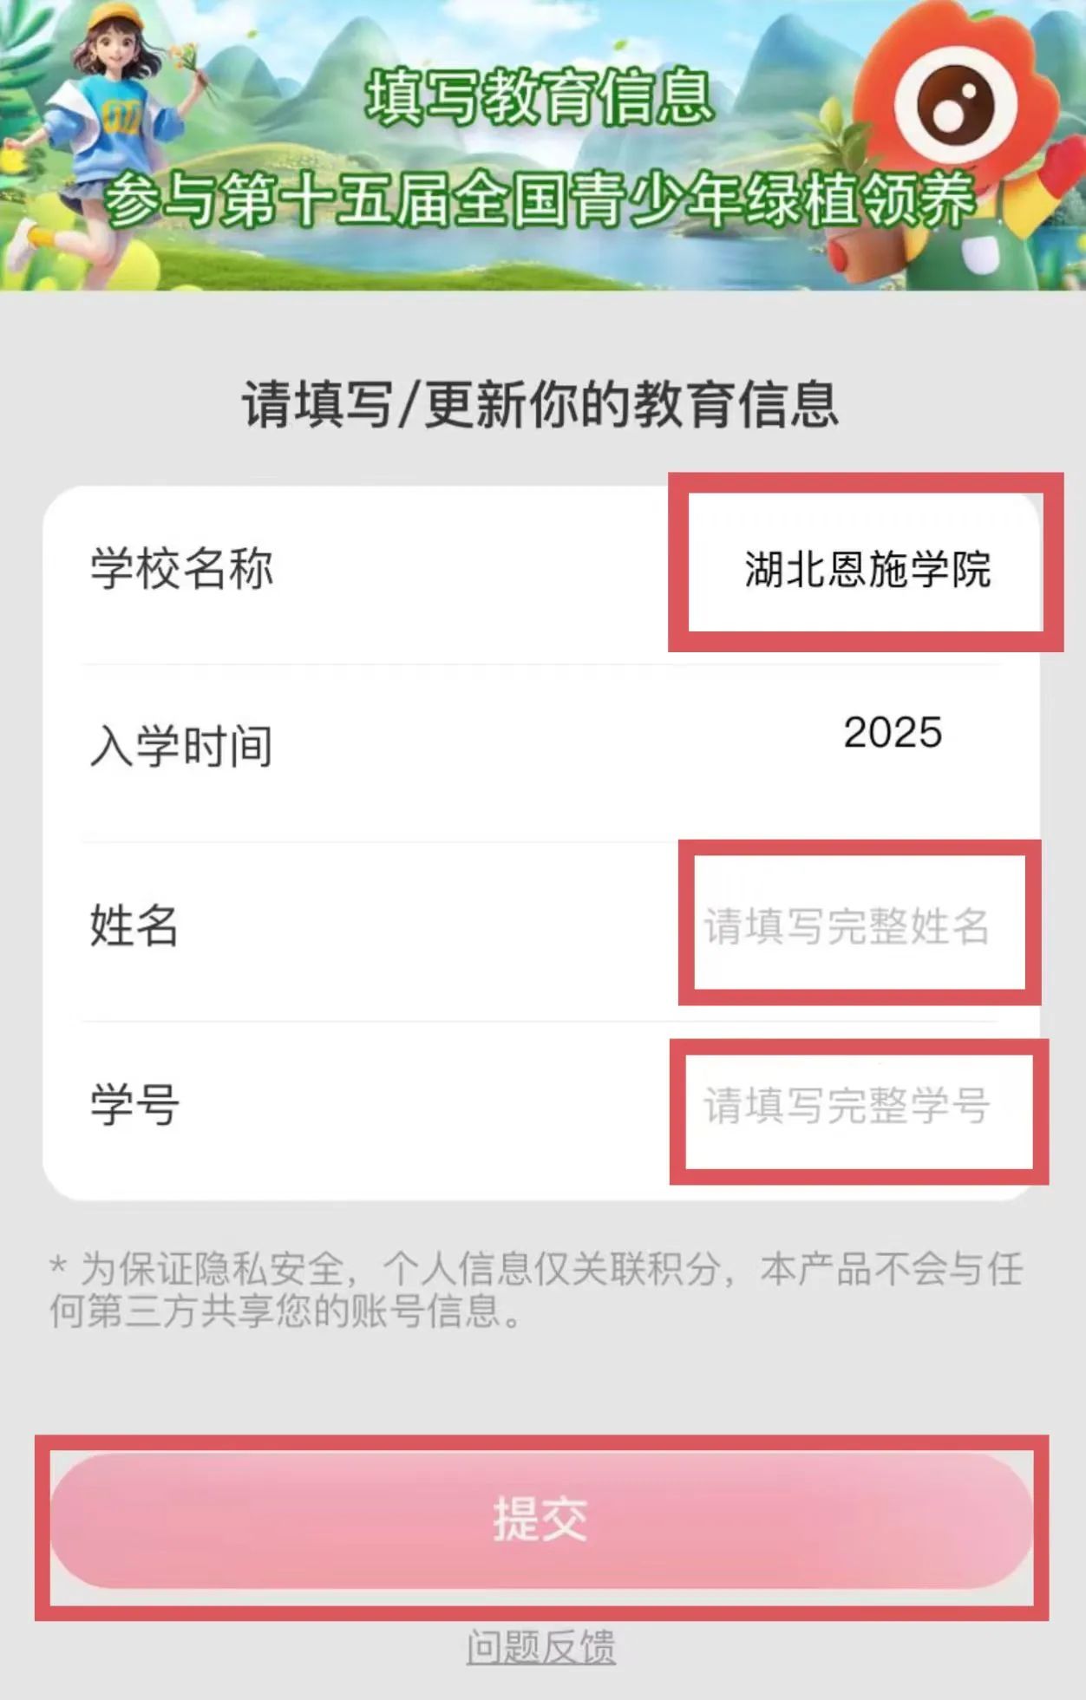
Task: Focus the 请填写完整学号 student ID input
Action: (x=847, y=1106)
